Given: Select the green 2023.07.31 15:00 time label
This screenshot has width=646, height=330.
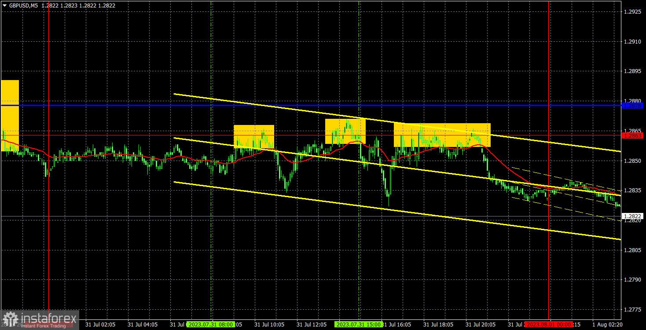Looking at the screenshot, I should (357, 325).
